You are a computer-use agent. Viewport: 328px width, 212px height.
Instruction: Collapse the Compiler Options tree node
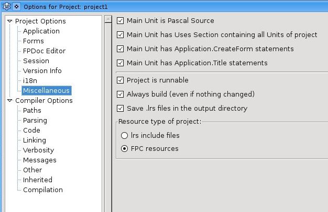click(9, 101)
